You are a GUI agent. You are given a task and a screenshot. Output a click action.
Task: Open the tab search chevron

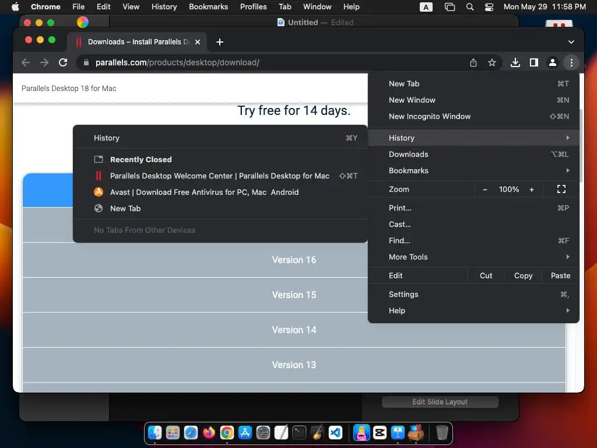click(x=571, y=42)
